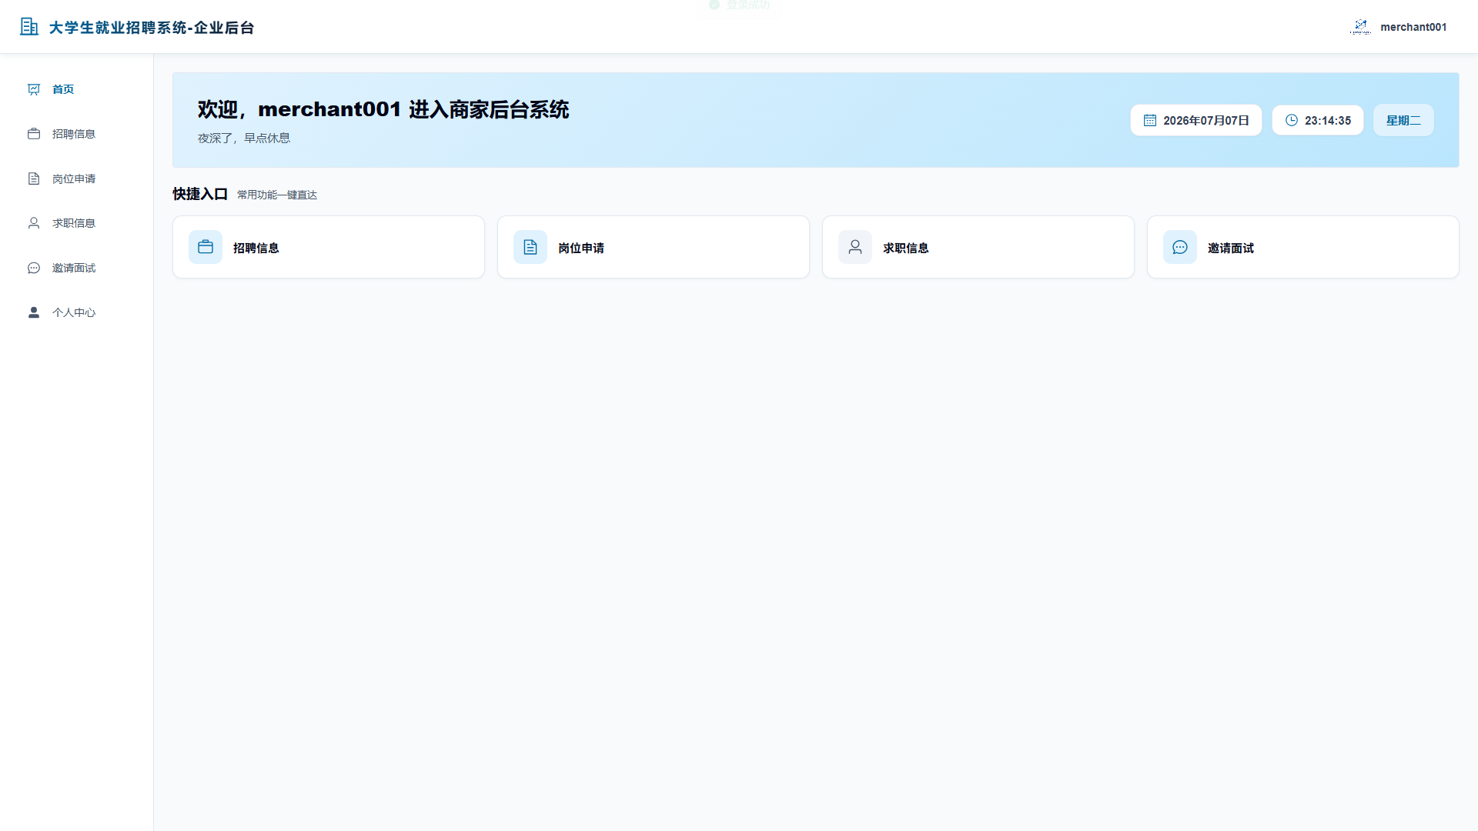Click the solid user icon beside 个人中心
This screenshot has height=831, width=1478.
34,312
